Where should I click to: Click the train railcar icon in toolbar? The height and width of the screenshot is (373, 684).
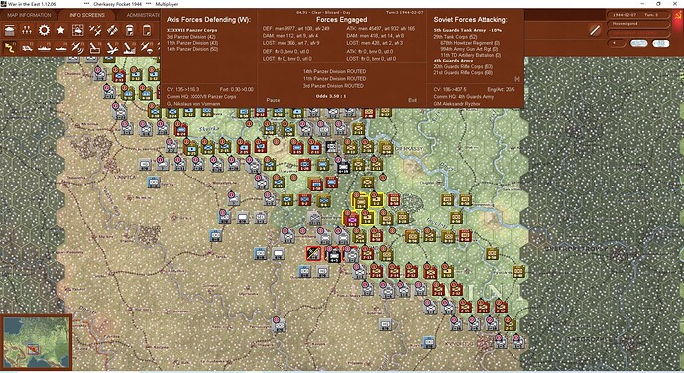(129, 30)
